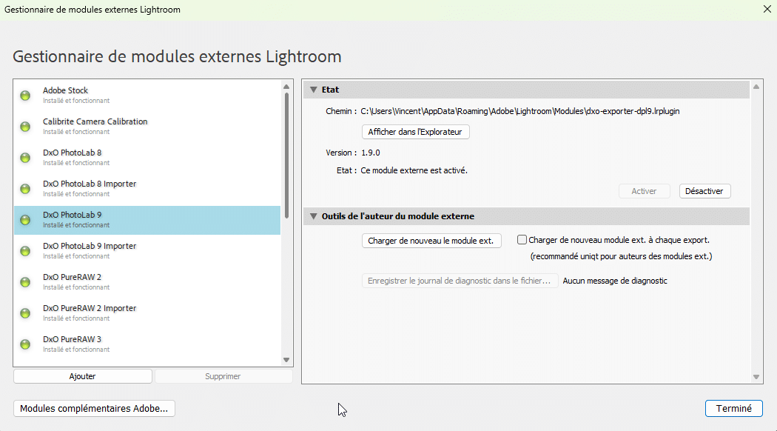Click the green indicator next to DxO PhotoLab 8
The height and width of the screenshot is (431, 777).
point(25,158)
